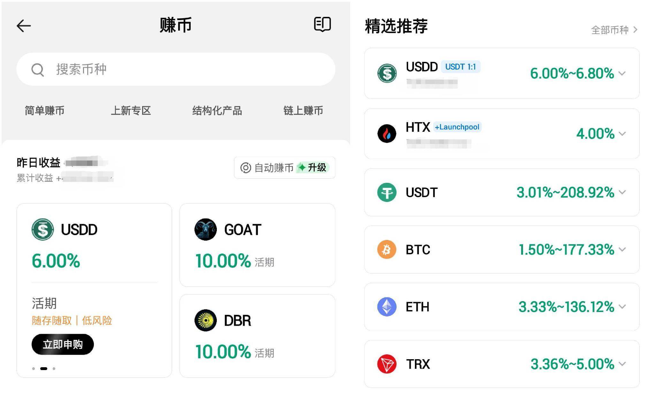Tap the GOAT coin avatar icon

point(205,229)
